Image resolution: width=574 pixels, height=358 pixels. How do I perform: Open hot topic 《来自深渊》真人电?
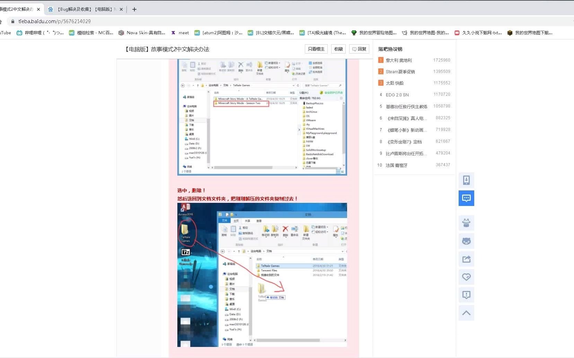(x=407, y=118)
